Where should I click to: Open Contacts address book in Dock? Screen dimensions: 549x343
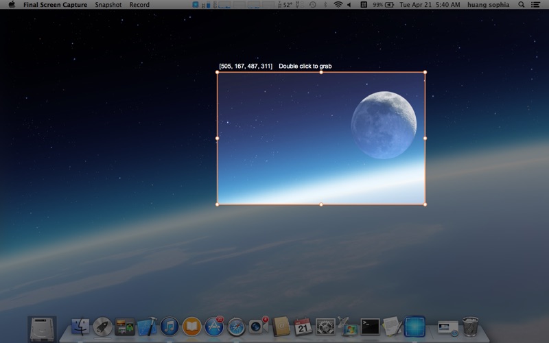(281, 327)
